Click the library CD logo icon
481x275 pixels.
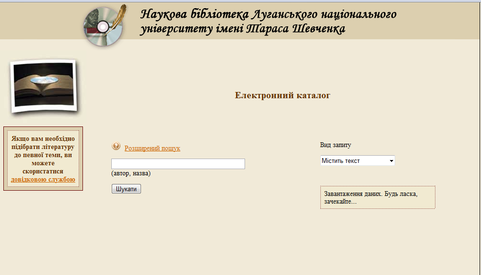[105, 26]
